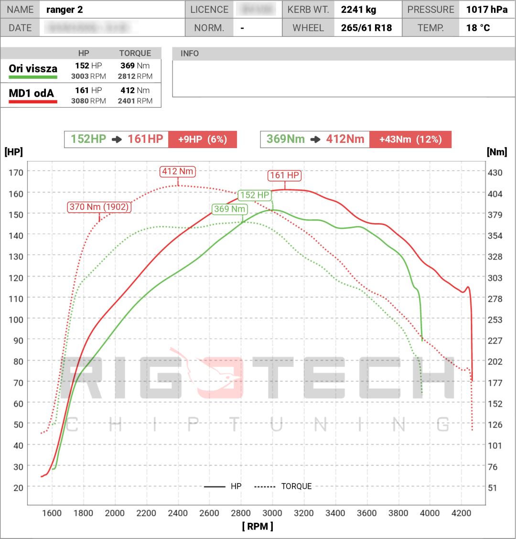Viewport: 516px width, 539px height.
Task: Click the solid-line HP legend entry
Action: coord(223,486)
